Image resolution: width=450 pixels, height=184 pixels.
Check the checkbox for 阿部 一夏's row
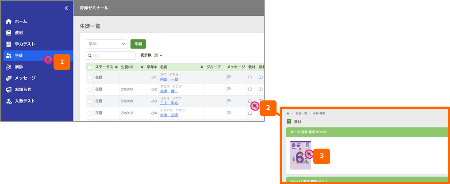90,77
